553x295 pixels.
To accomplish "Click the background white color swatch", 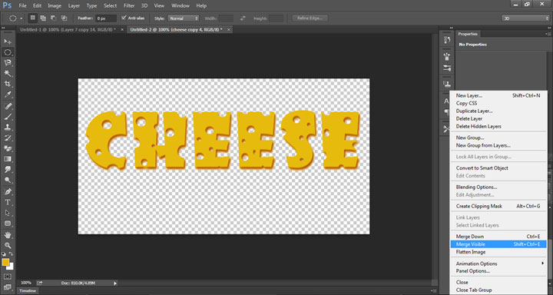I will (11, 267).
